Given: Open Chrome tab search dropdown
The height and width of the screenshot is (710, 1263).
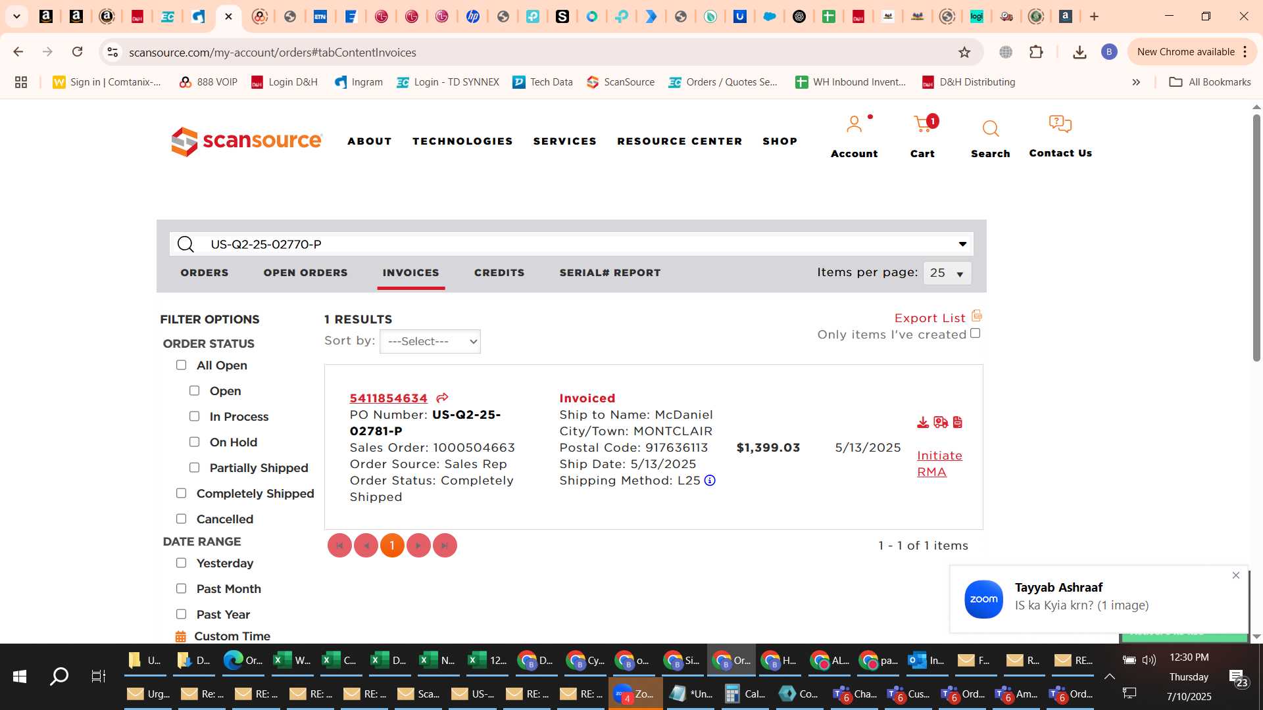Looking at the screenshot, I should click(16, 16).
